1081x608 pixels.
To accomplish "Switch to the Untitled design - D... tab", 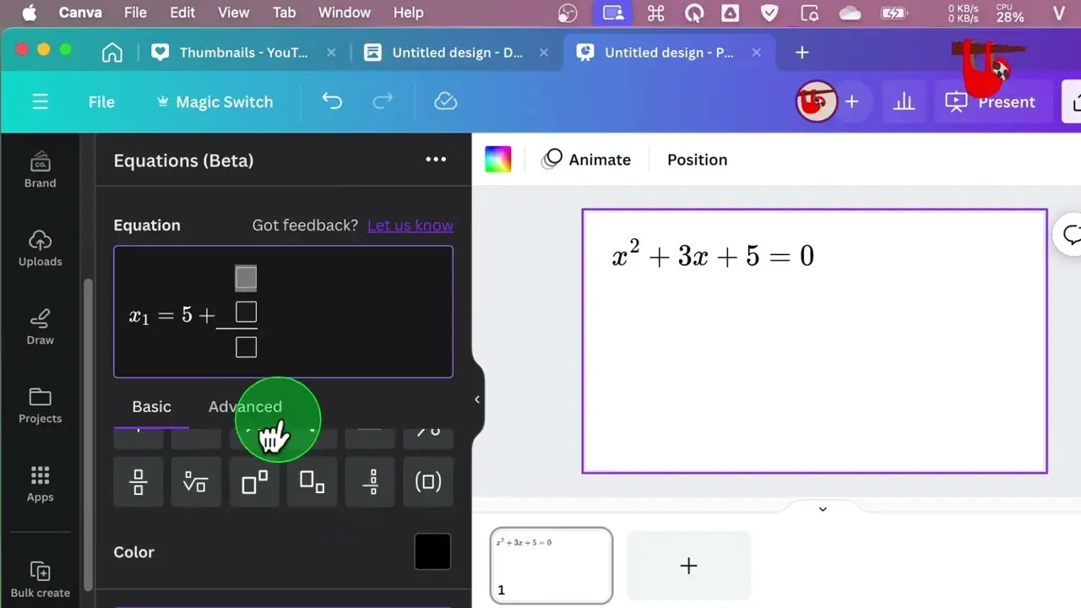I will (x=457, y=52).
